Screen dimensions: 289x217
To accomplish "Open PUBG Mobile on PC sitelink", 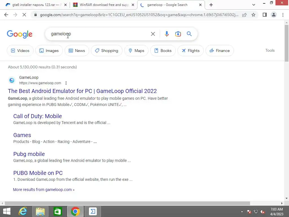I will click(38, 173).
